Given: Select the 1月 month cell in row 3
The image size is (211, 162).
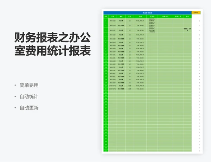Looking at the screenshot, I should pyautogui.click(x=129, y=30).
